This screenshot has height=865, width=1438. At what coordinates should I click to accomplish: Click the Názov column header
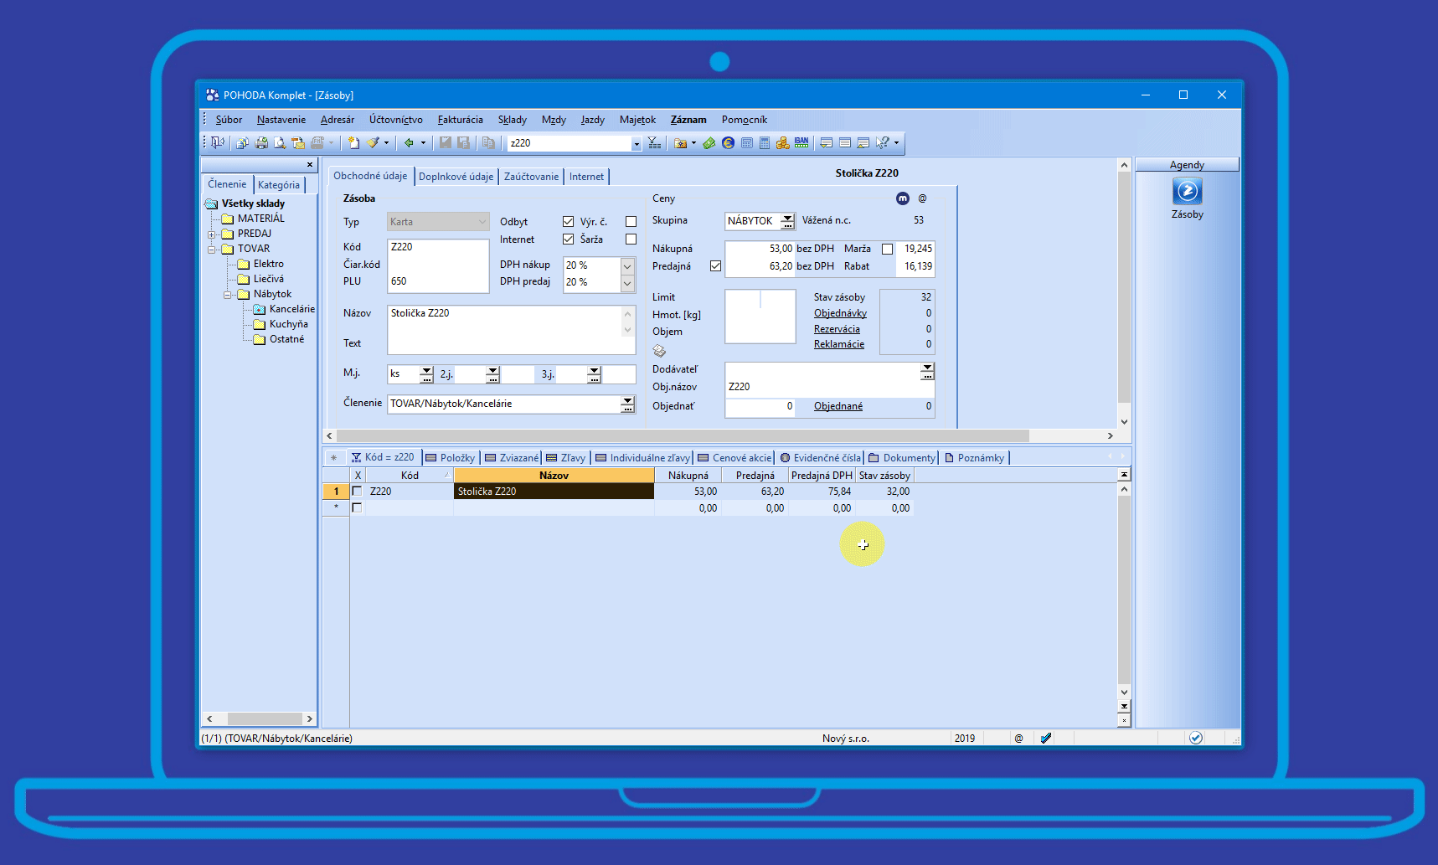554,476
